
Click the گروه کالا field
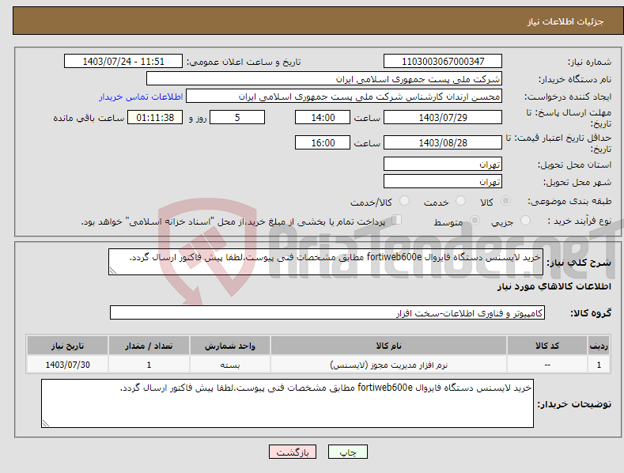pos(327,313)
